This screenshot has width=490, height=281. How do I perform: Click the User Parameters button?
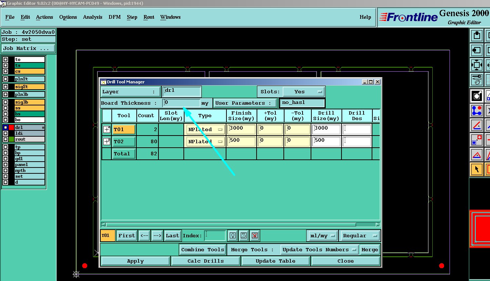245,103
